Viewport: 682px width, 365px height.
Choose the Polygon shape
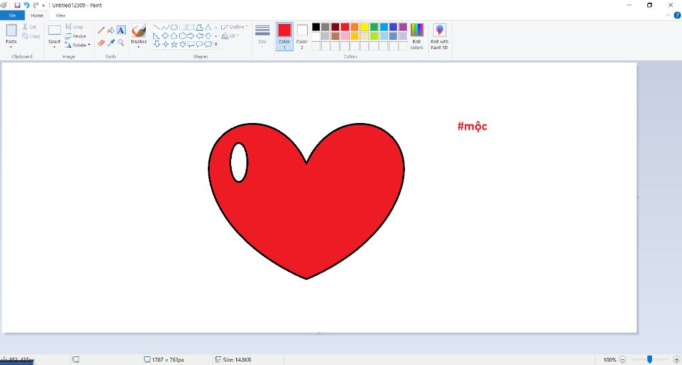point(200,27)
